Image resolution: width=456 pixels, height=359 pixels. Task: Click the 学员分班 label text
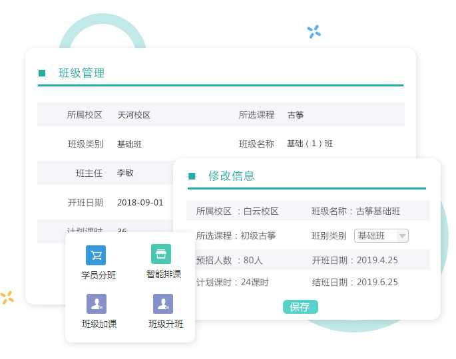click(99, 275)
